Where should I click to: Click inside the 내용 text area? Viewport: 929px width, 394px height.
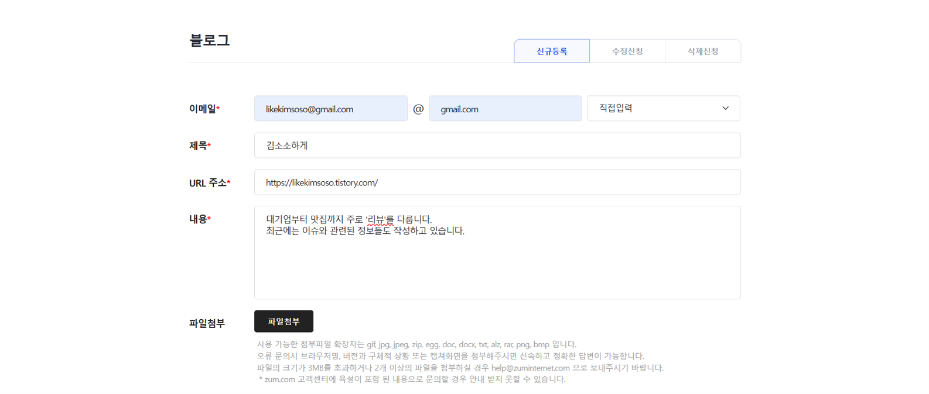click(497, 253)
